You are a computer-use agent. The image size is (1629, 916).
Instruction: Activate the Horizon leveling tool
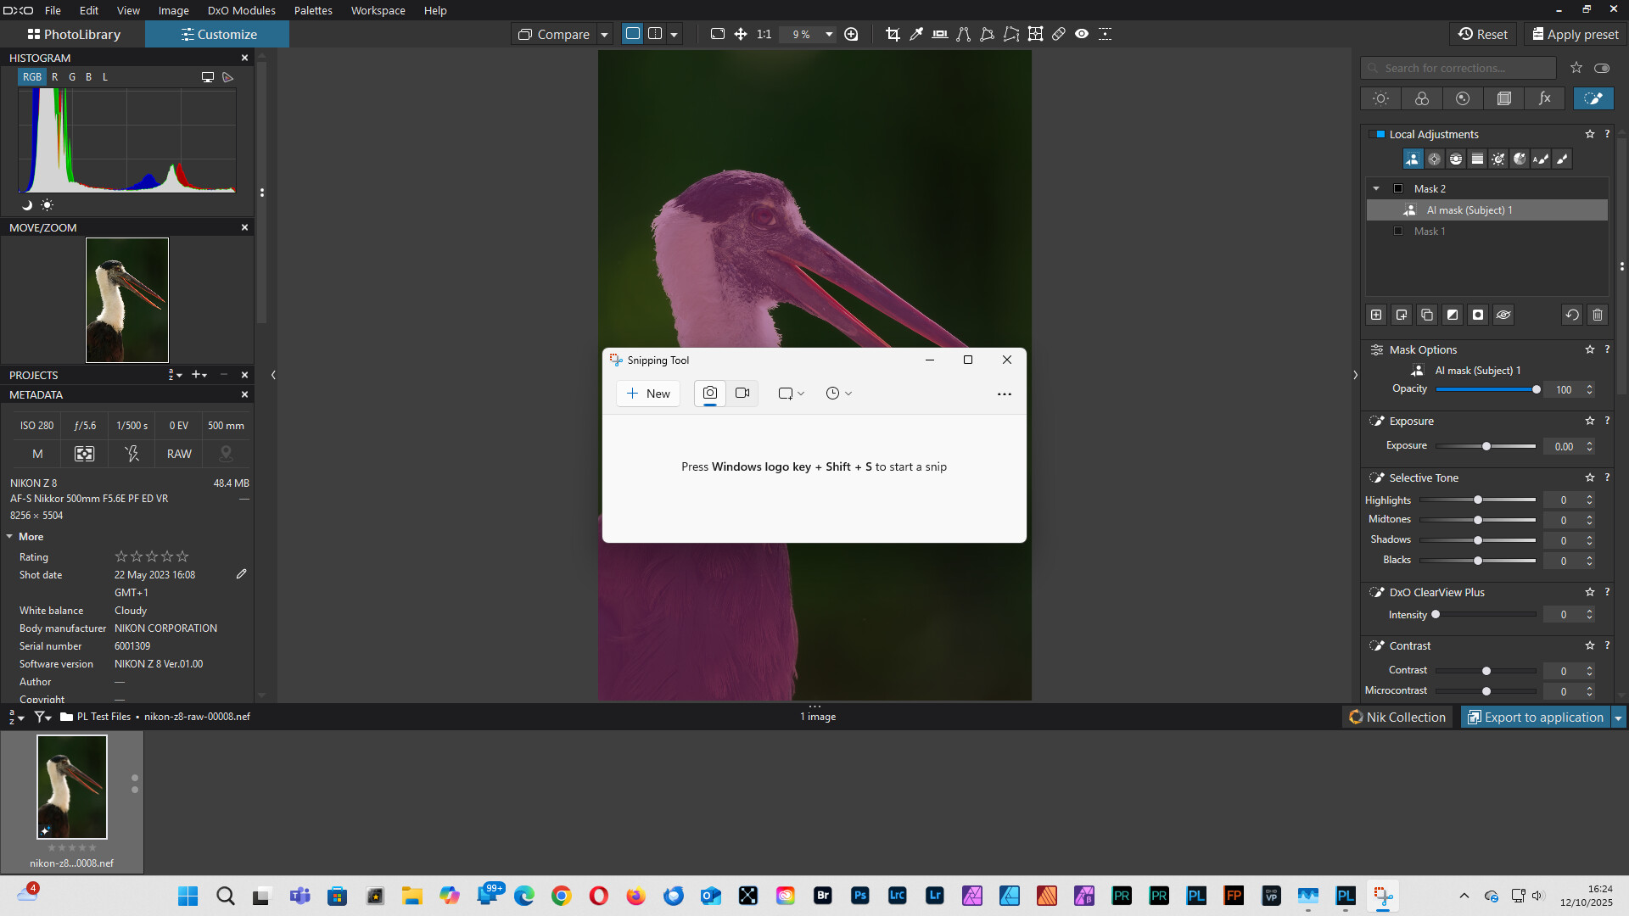940,34
